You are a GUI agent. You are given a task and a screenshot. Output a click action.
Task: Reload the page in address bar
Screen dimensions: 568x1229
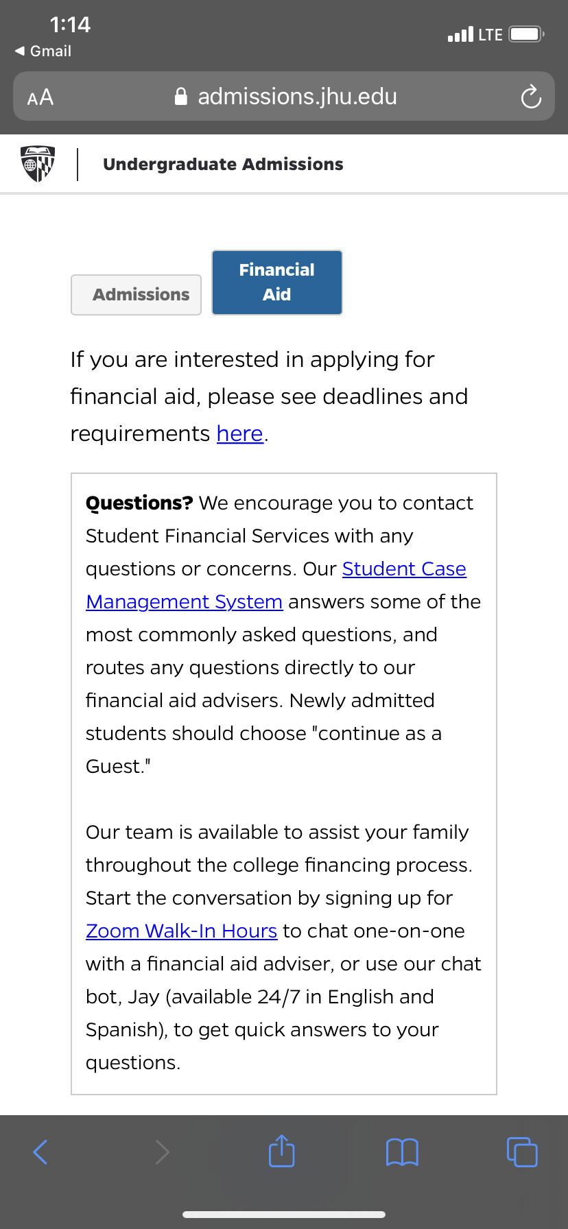(530, 97)
